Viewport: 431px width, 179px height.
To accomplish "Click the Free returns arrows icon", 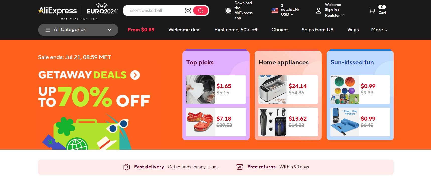I will (239, 167).
